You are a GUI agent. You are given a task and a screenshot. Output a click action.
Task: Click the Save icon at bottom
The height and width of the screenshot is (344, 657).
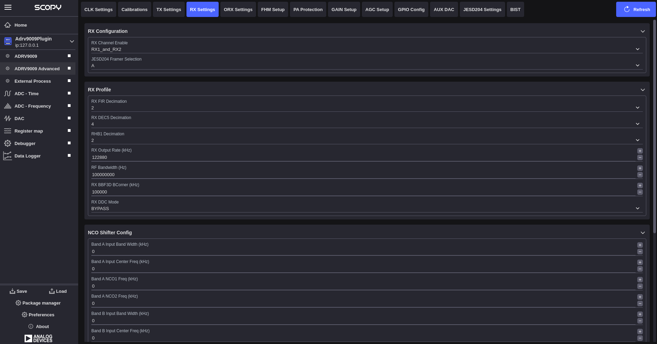click(x=12, y=291)
